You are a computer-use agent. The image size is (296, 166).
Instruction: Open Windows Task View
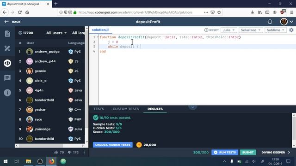(x=17, y=161)
